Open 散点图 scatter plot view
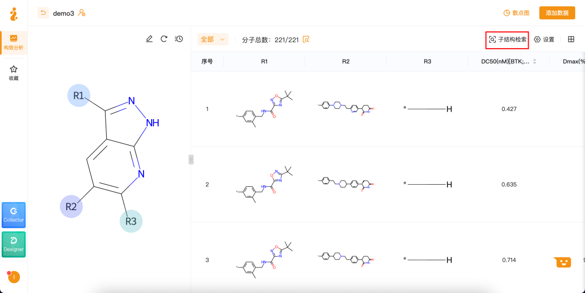585x293 pixels. click(516, 13)
